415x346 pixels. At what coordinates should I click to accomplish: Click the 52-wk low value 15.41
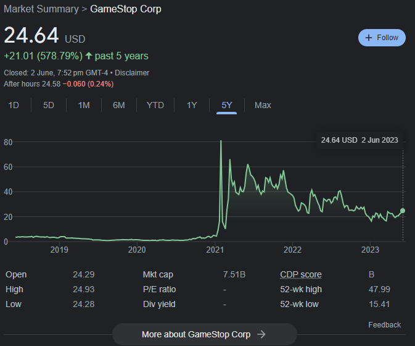click(x=379, y=304)
